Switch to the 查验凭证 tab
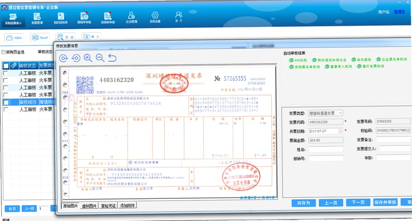 tap(108, 206)
